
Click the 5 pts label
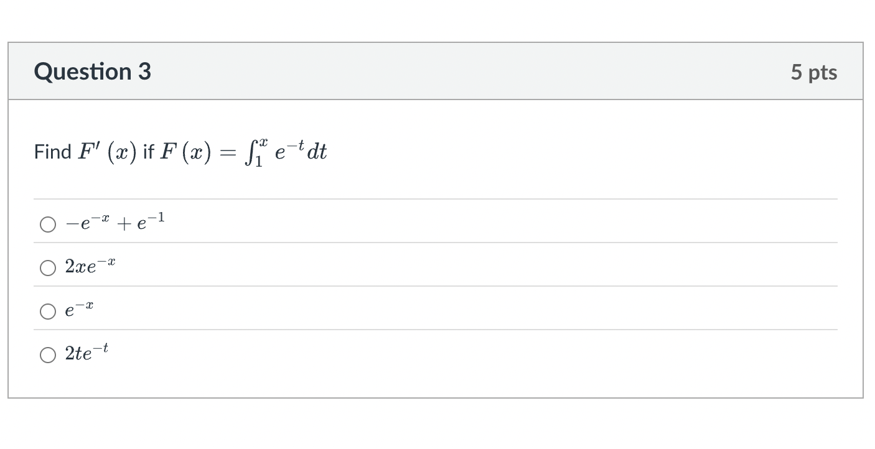click(x=814, y=72)
